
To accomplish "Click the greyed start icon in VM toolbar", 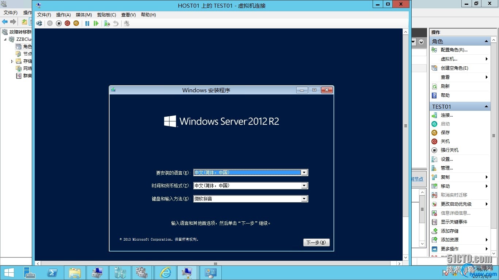I will pyautogui.click(x=50, y=23).
